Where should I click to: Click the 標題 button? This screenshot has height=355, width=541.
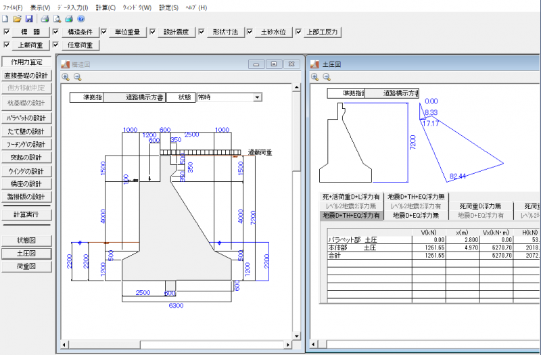click(30, 32)
